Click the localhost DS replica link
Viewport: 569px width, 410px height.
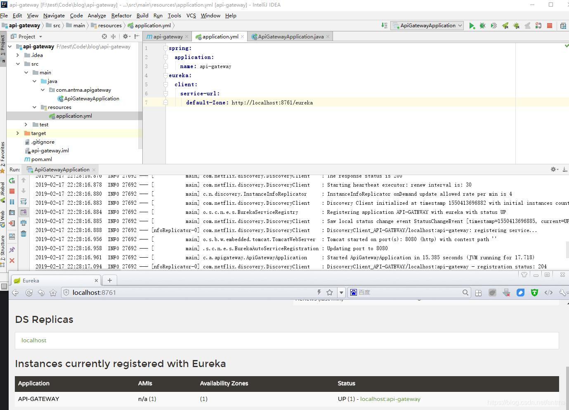pyautogui.click(x=34, y=340)
